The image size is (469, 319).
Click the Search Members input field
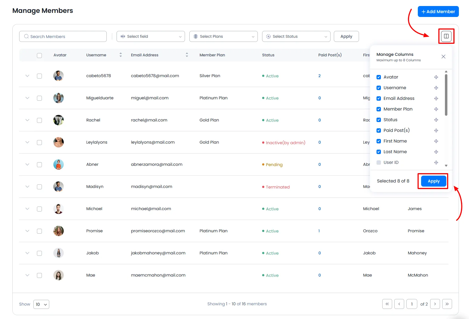pyautogui.click(x=63, y=36)
